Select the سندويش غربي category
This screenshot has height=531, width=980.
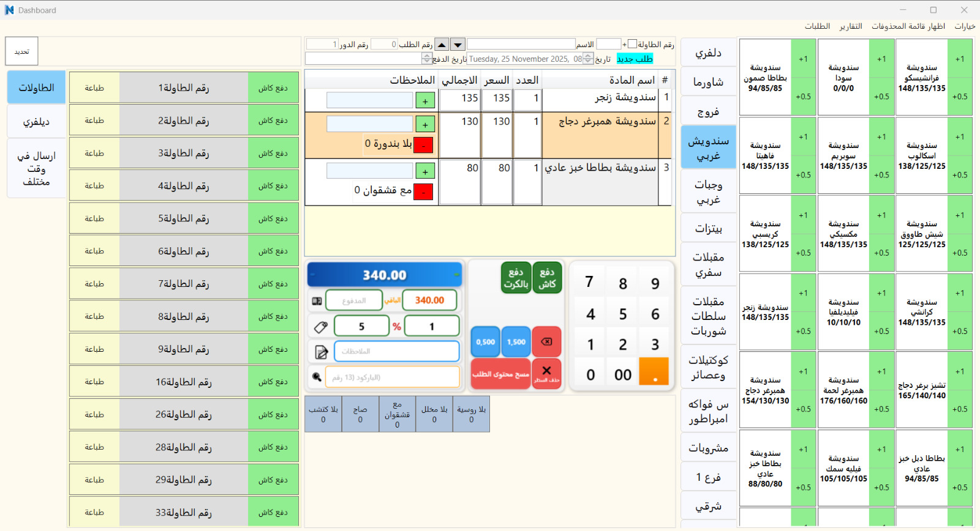click(x=708, y=148)
